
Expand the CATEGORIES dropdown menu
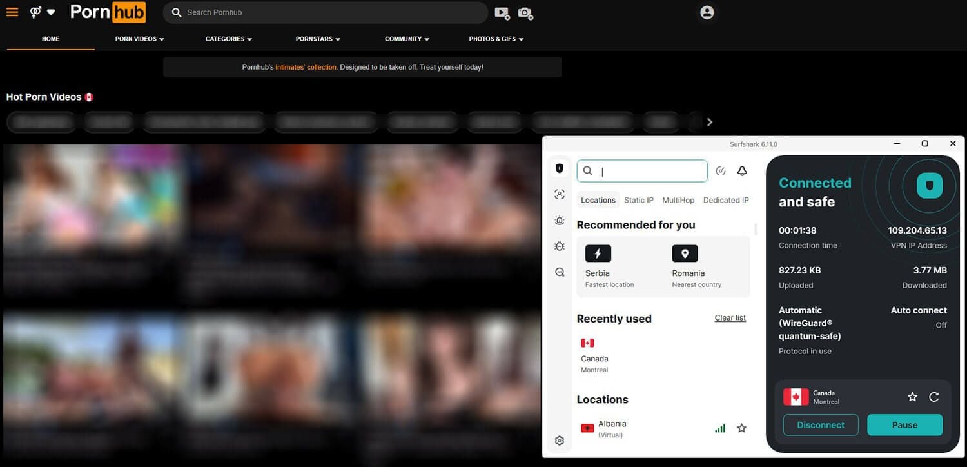tap(229, 39)
